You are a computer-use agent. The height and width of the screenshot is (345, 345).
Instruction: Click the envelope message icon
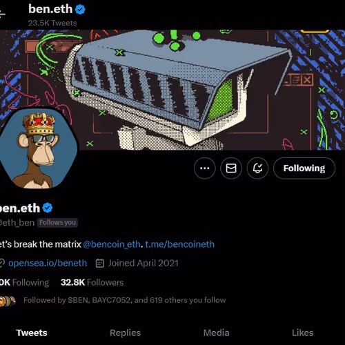click(x=231, y=168)
